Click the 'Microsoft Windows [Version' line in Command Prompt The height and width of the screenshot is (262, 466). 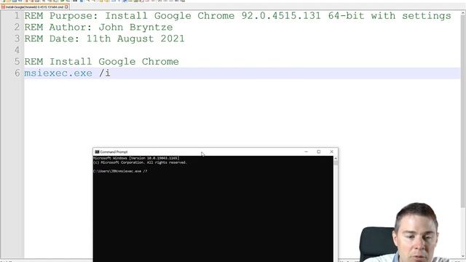click(x=136, y=159)
